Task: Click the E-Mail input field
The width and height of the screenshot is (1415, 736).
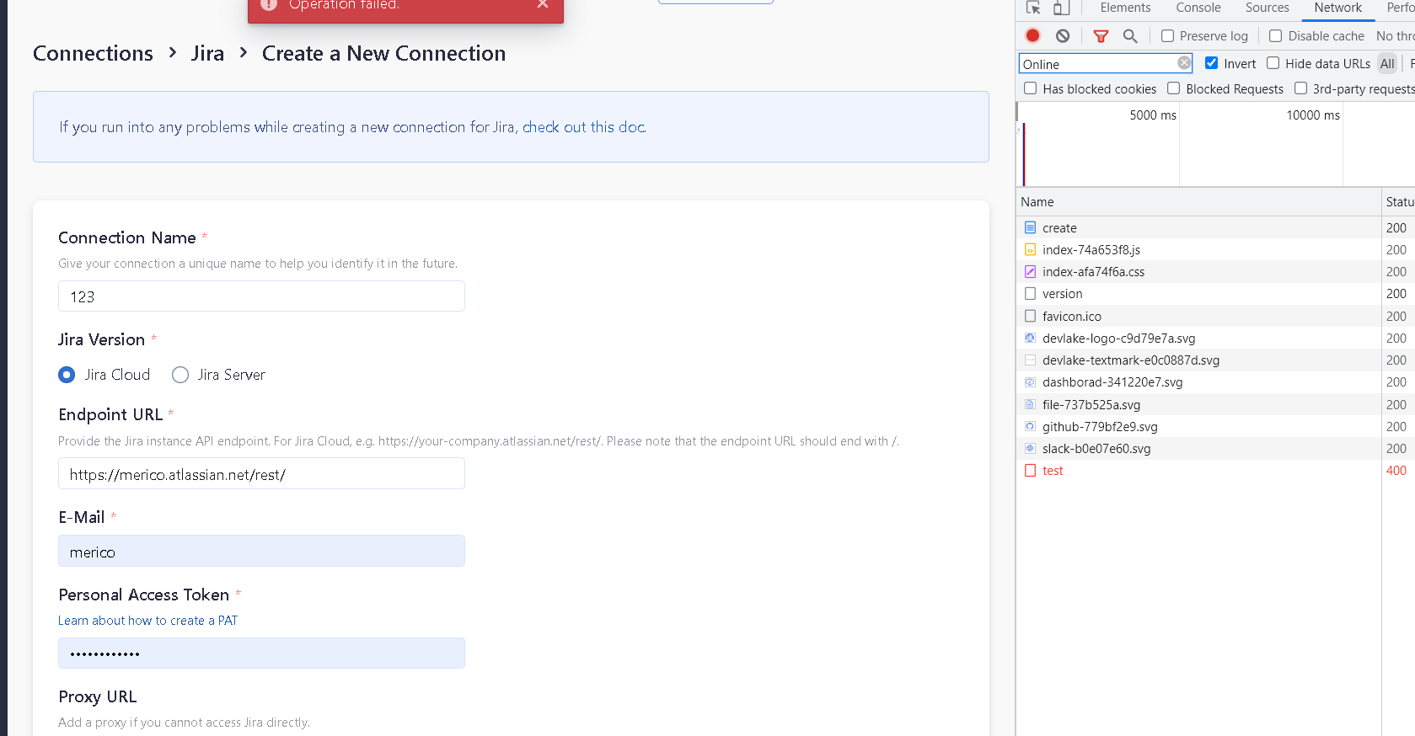Action: point(261,552)
